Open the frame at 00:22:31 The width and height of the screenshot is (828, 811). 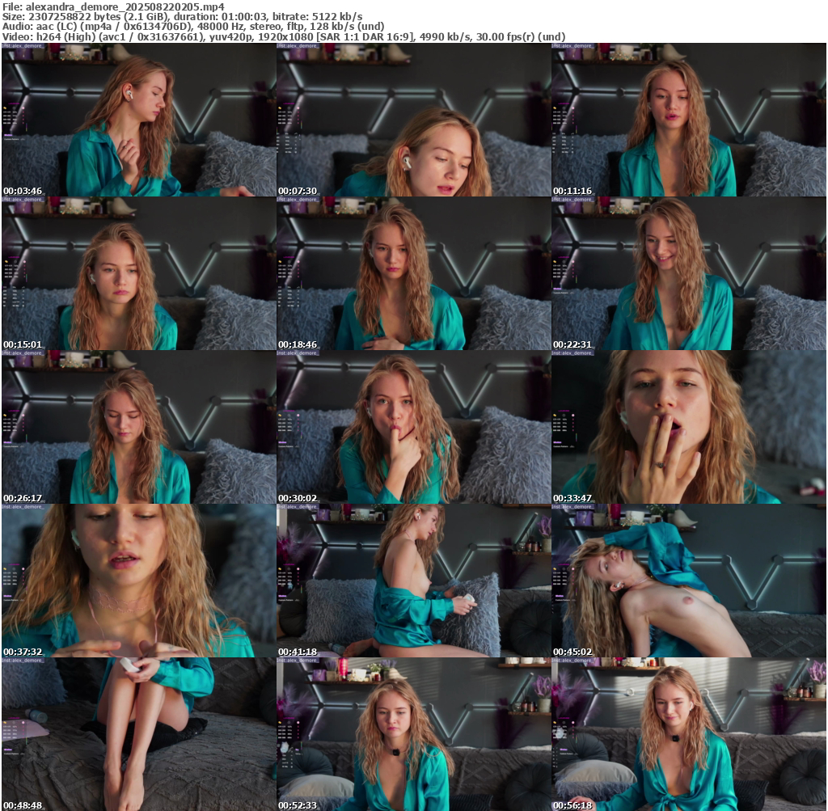tap(688, 273)
